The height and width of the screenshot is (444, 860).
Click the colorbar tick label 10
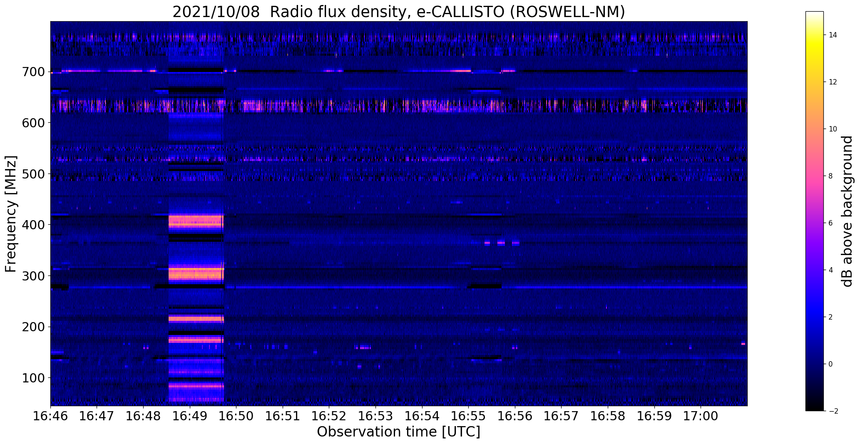(833, 129)
